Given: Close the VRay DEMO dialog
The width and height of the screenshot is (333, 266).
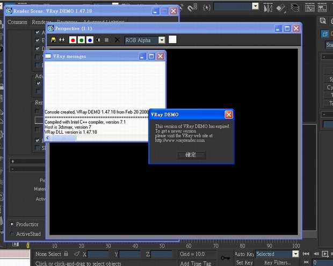Looking at the screenshot, I should click(x=229, y=114).
